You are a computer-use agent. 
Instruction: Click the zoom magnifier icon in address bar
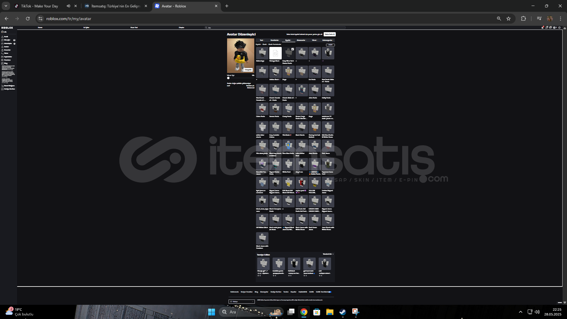[499, 19]
